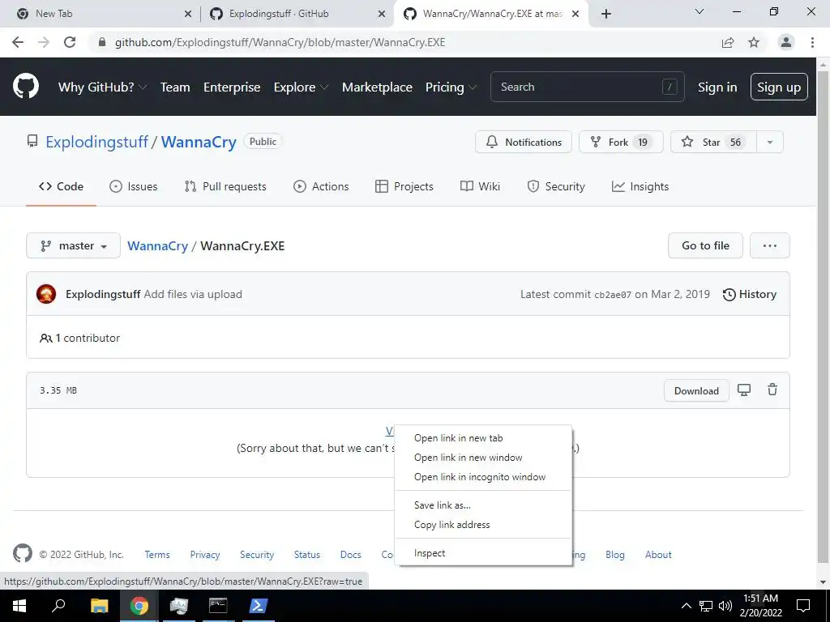Open the Star lists dropdown arrow
The height and width of the screenshot is (622, 830).
(770, 142)
